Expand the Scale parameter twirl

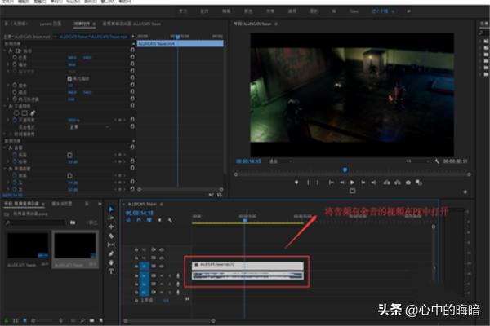click(8, 64)
